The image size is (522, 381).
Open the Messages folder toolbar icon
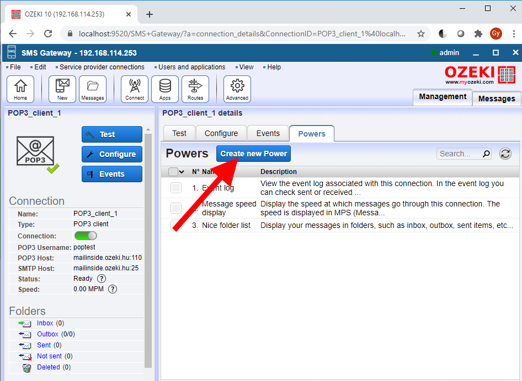pos(93,89)
